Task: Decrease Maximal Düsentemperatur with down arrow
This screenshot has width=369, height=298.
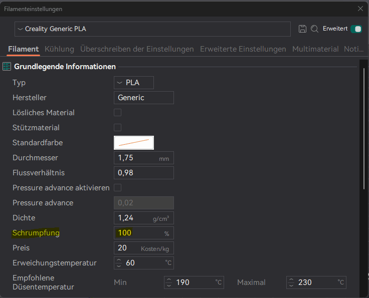Action: point(291,285)
